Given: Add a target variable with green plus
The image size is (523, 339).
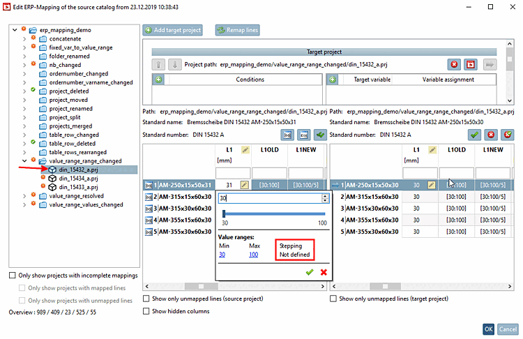Looking at the screenshot, I should click(333, 80).
